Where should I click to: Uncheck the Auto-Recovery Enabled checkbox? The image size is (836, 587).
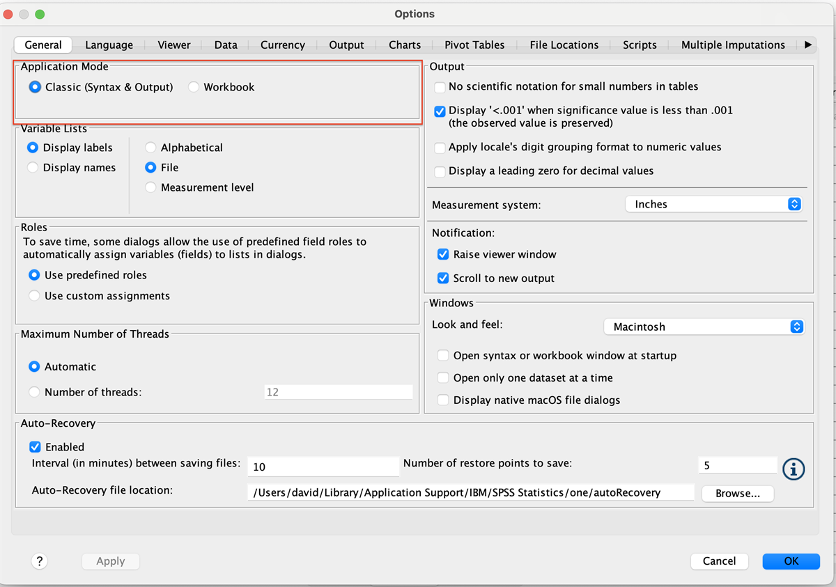pos(35,447)
